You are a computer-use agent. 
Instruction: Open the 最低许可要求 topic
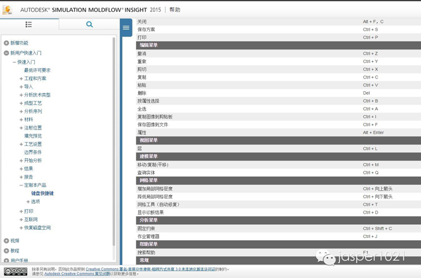[37, 70]
